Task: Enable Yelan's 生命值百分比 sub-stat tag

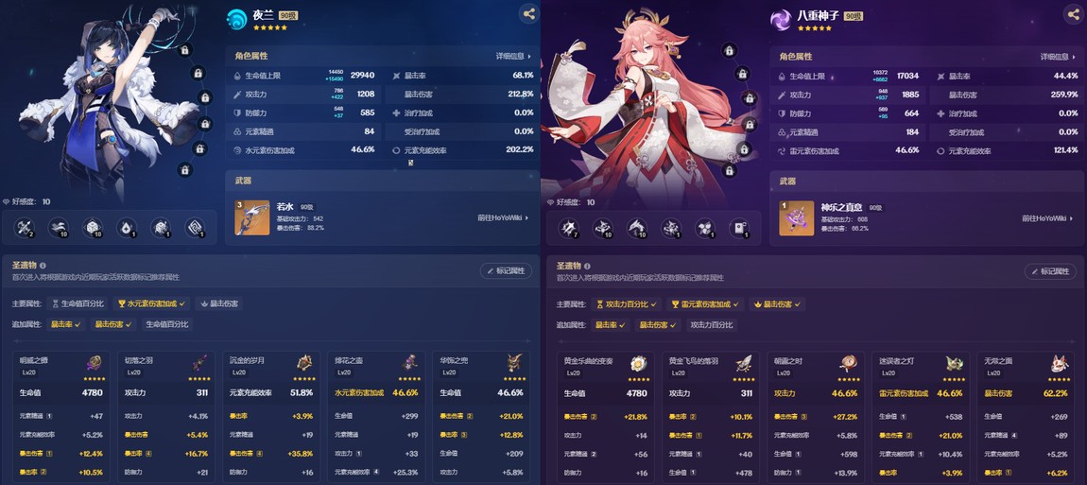Action: (167, 324)
